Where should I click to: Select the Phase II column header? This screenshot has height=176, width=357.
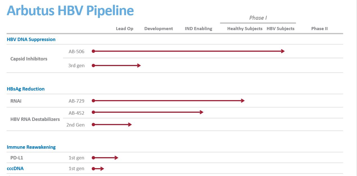point(319,29)
